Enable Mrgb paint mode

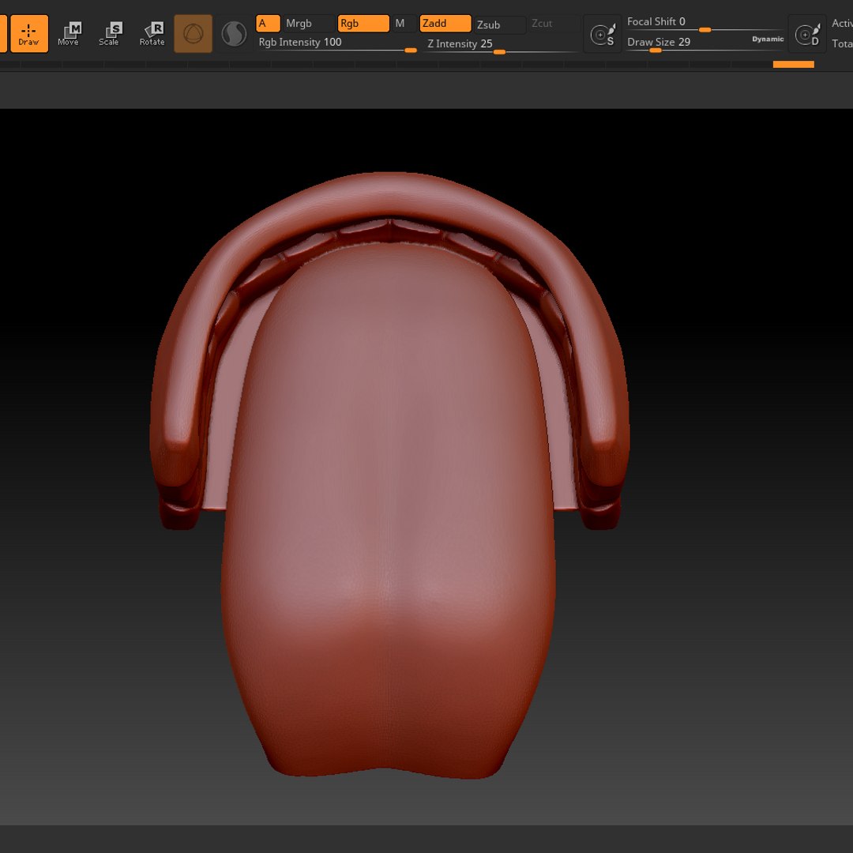tap(309, 24)
